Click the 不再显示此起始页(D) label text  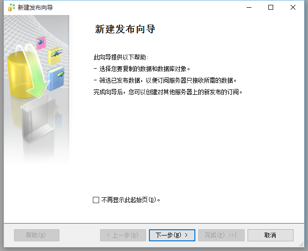coord(131,200)
